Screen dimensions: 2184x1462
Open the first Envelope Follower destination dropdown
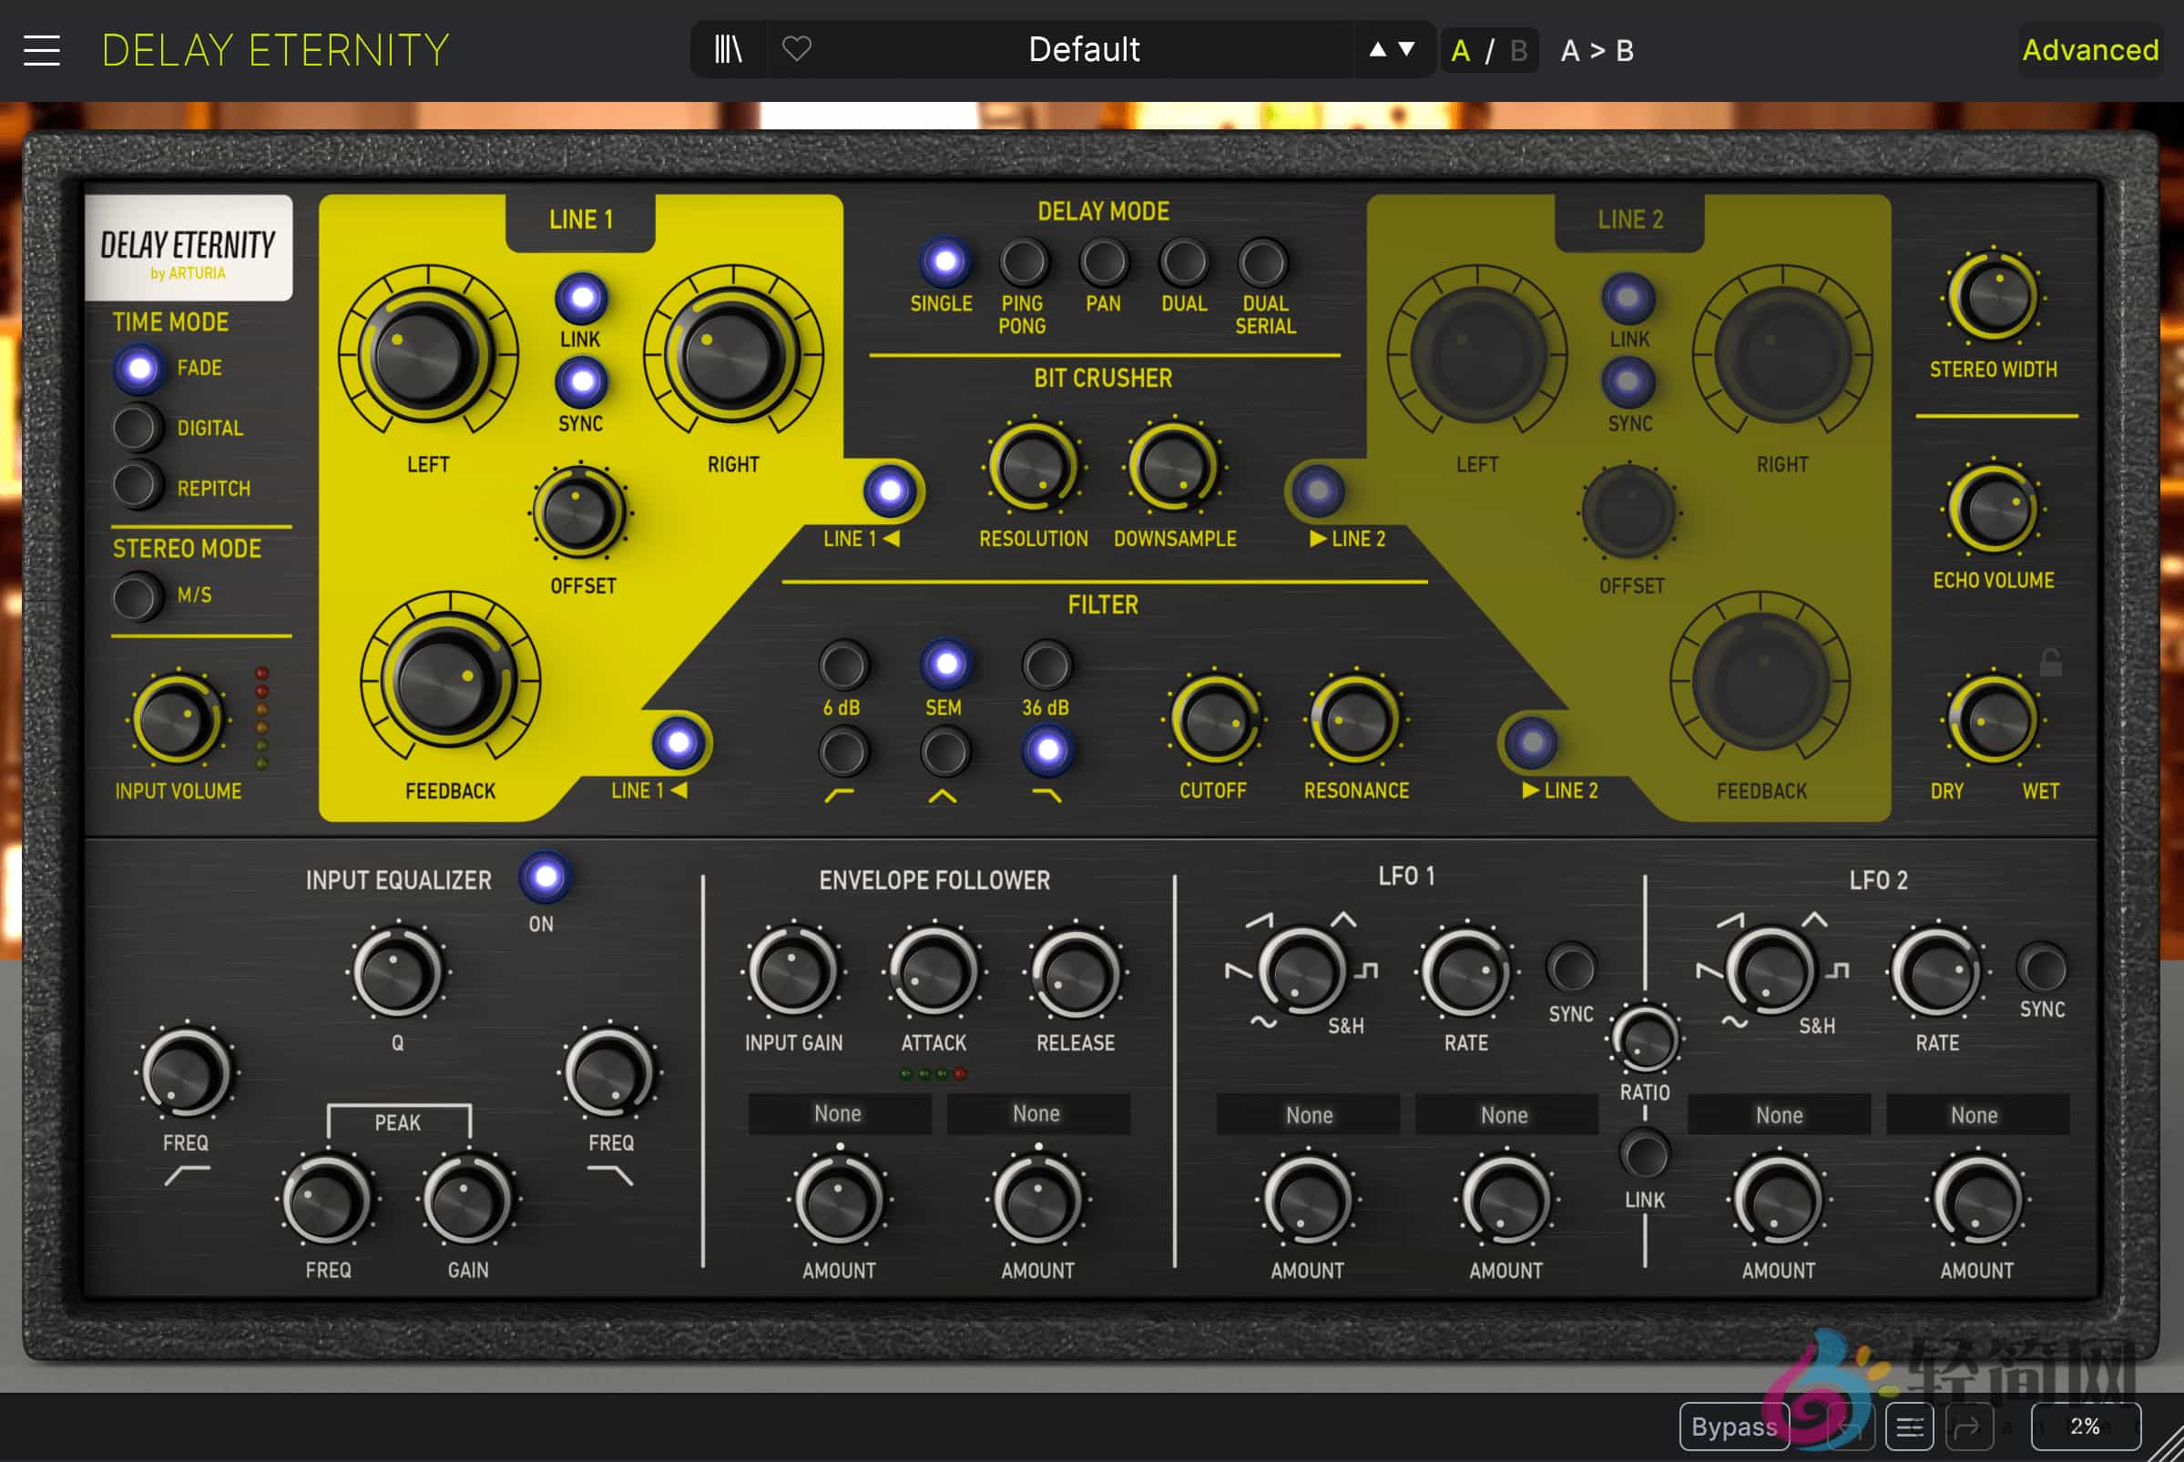coord(838,1114)
